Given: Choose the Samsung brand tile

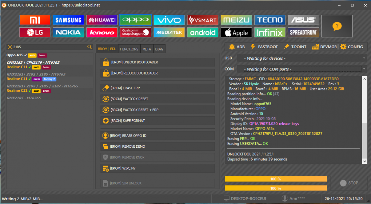Looking at the screenshot, I should (x=68, y=20).
